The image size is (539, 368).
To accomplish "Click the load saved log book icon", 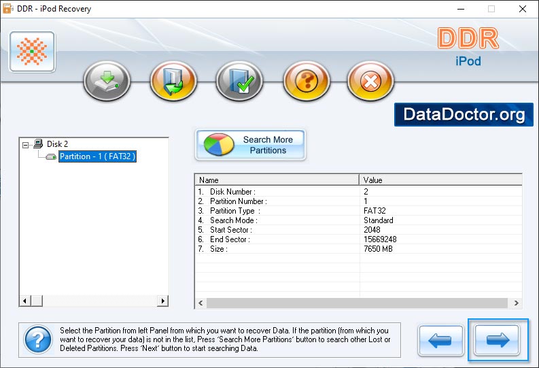I will tap(173, 81).
